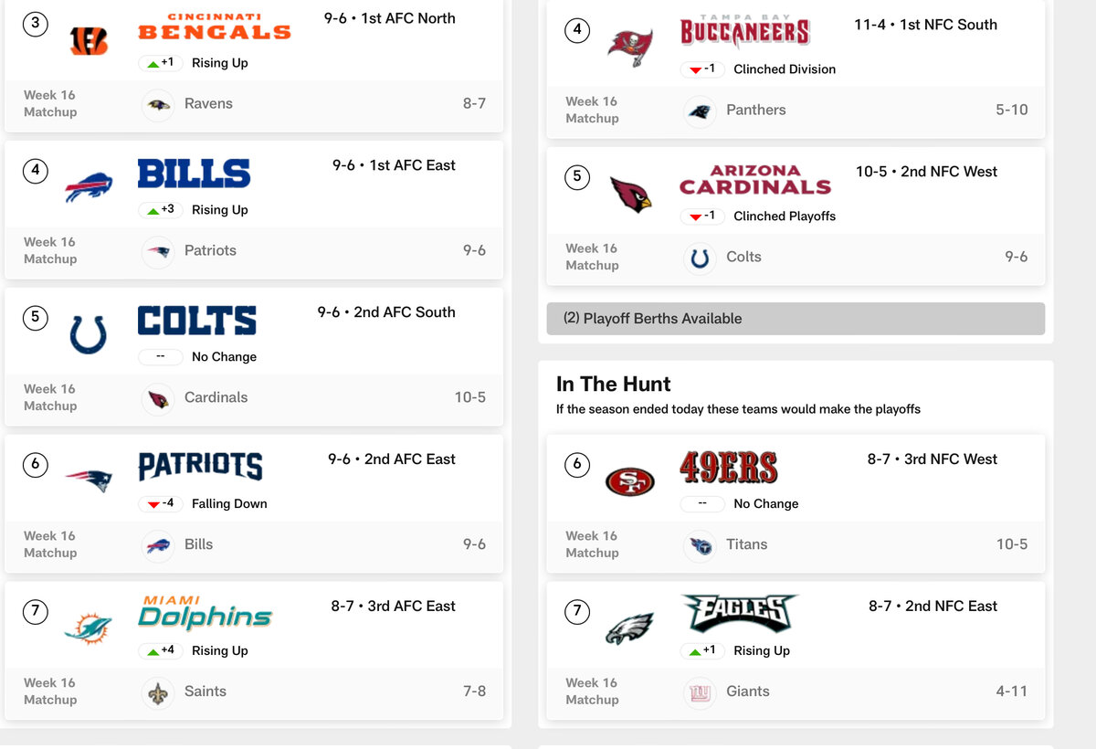Viewport: 1096px width, 749px height.
Task: Click the In The Hunt section heading
Action: 614,385
